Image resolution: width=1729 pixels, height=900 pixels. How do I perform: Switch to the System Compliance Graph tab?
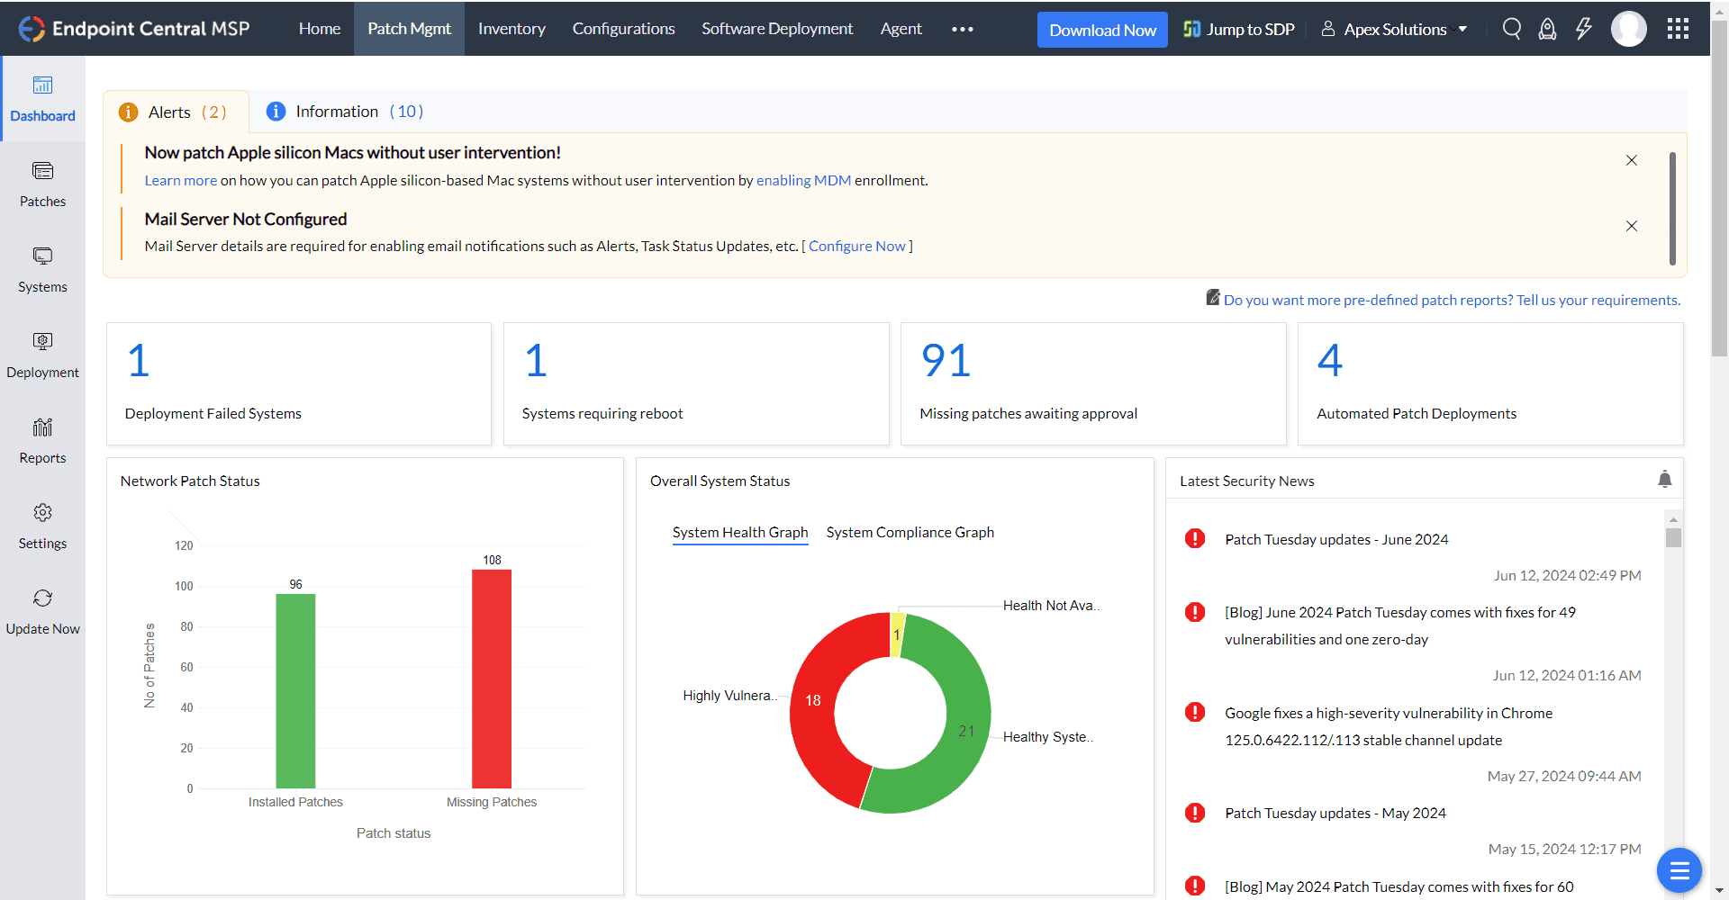910,532
